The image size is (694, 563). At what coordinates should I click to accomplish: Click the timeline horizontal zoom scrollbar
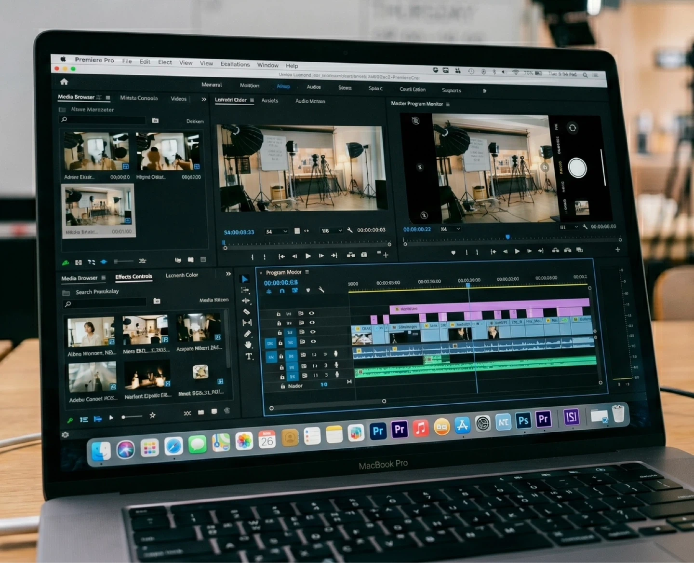pyautogui.click(x=328, y=404)
